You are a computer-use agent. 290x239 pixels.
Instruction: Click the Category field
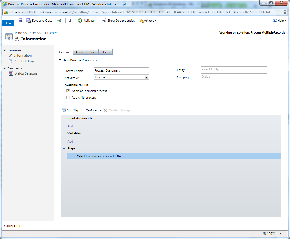[x=234, y=77]
